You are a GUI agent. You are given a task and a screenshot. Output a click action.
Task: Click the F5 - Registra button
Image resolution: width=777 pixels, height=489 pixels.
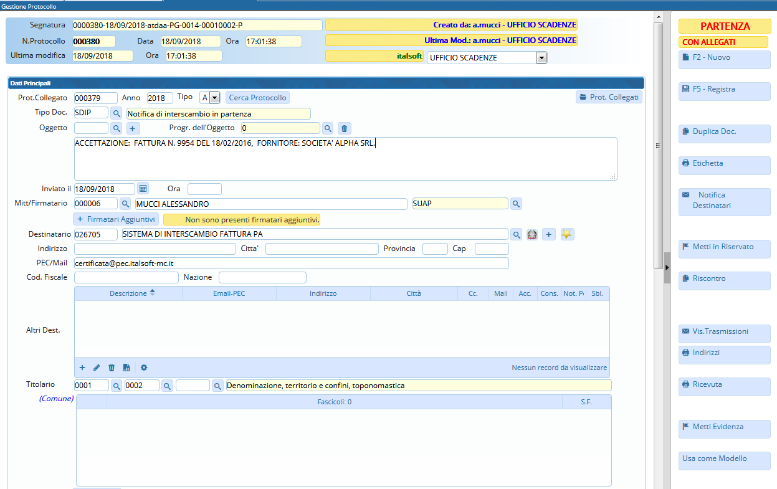coord(724,90)
